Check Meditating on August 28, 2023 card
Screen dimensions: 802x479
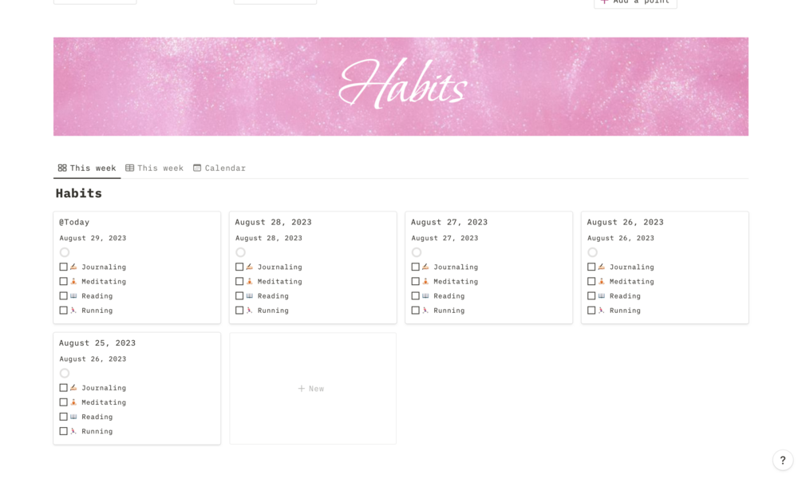point(239,281)
